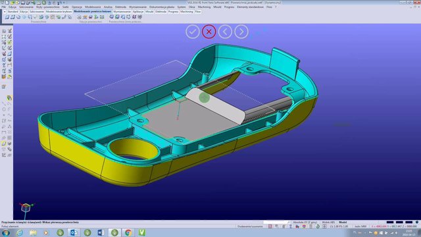Click the second surface tool icon in Powierzchnie group

(12, 17)
